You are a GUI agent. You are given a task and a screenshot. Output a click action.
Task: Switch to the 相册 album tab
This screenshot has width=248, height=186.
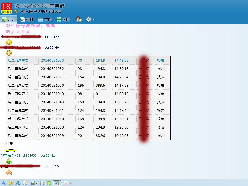pyautogui.click(x=27, y=19)
